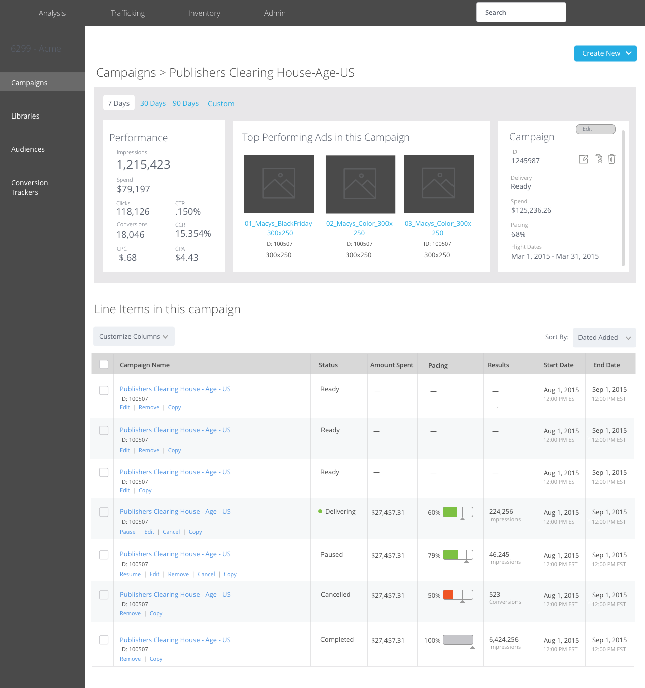Click Copy on the Cancelled line item
Screen dimensions: 645x688
[156, 613]
